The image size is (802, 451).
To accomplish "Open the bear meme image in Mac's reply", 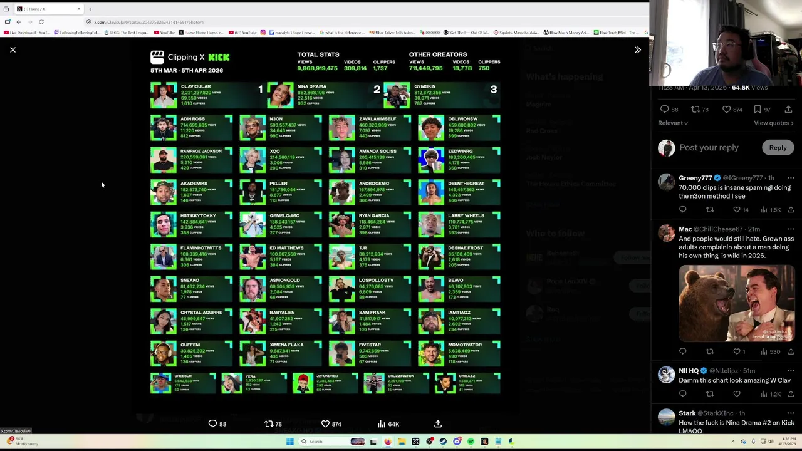I will 736,303.
